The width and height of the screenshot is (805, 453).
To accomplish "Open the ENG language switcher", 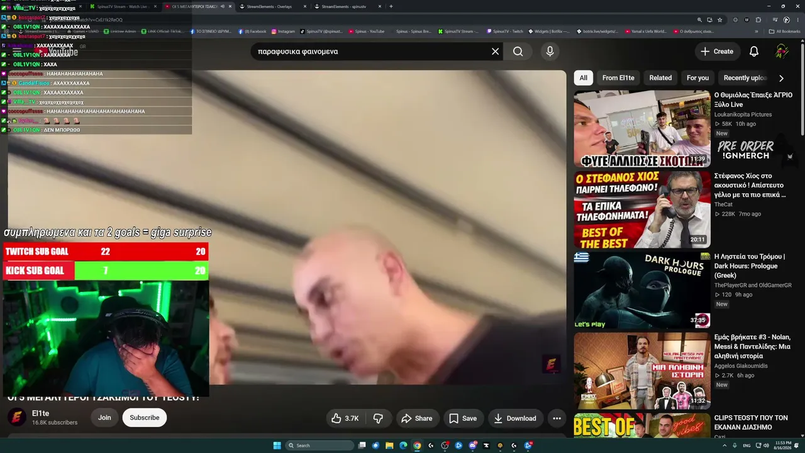I will (x=747, y=445).
